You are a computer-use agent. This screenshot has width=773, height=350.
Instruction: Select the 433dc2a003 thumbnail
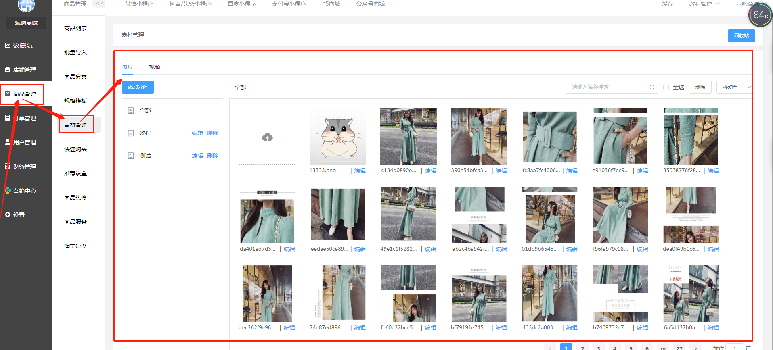pyautogui.click(x=550, y=294)
